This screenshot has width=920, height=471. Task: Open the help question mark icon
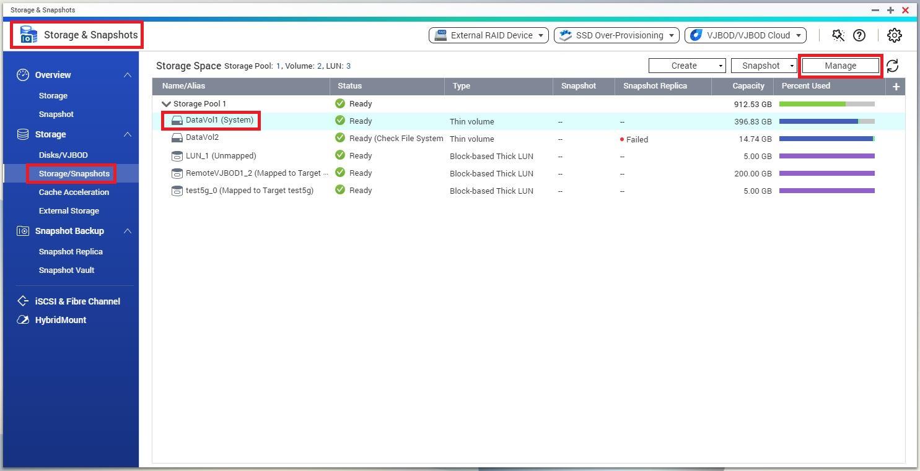(x=859, y=35)
